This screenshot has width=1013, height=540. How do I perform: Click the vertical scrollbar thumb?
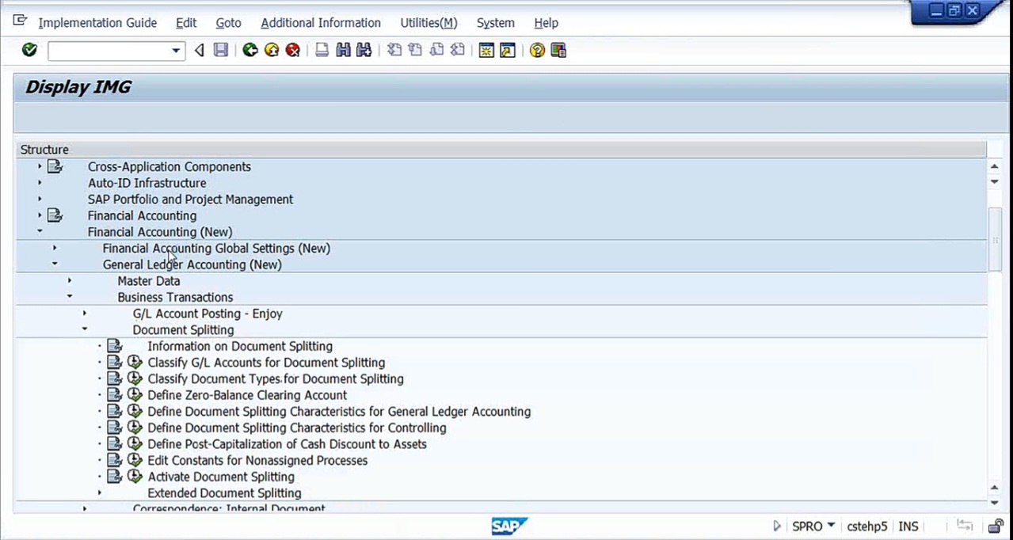[995, 238]
